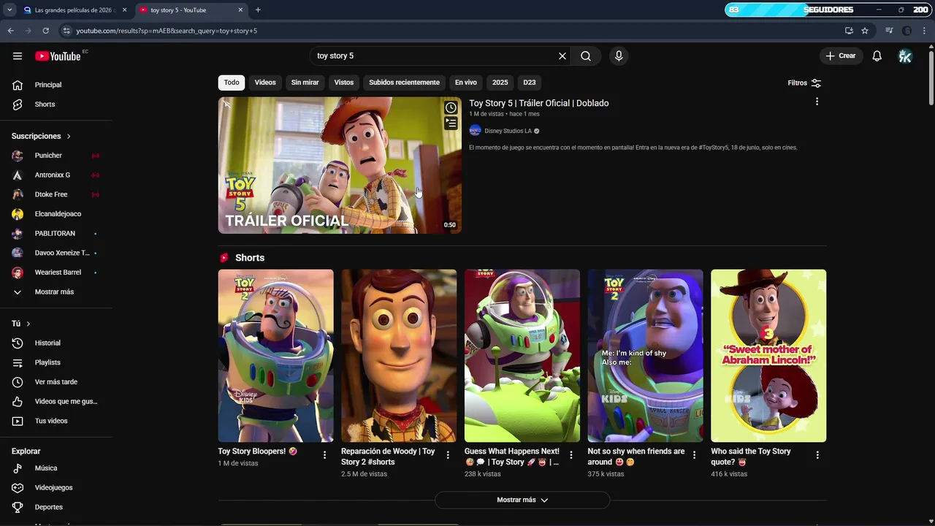935x526 pixels.
Task: Open the notifications bell
Action: pos(877,56)
